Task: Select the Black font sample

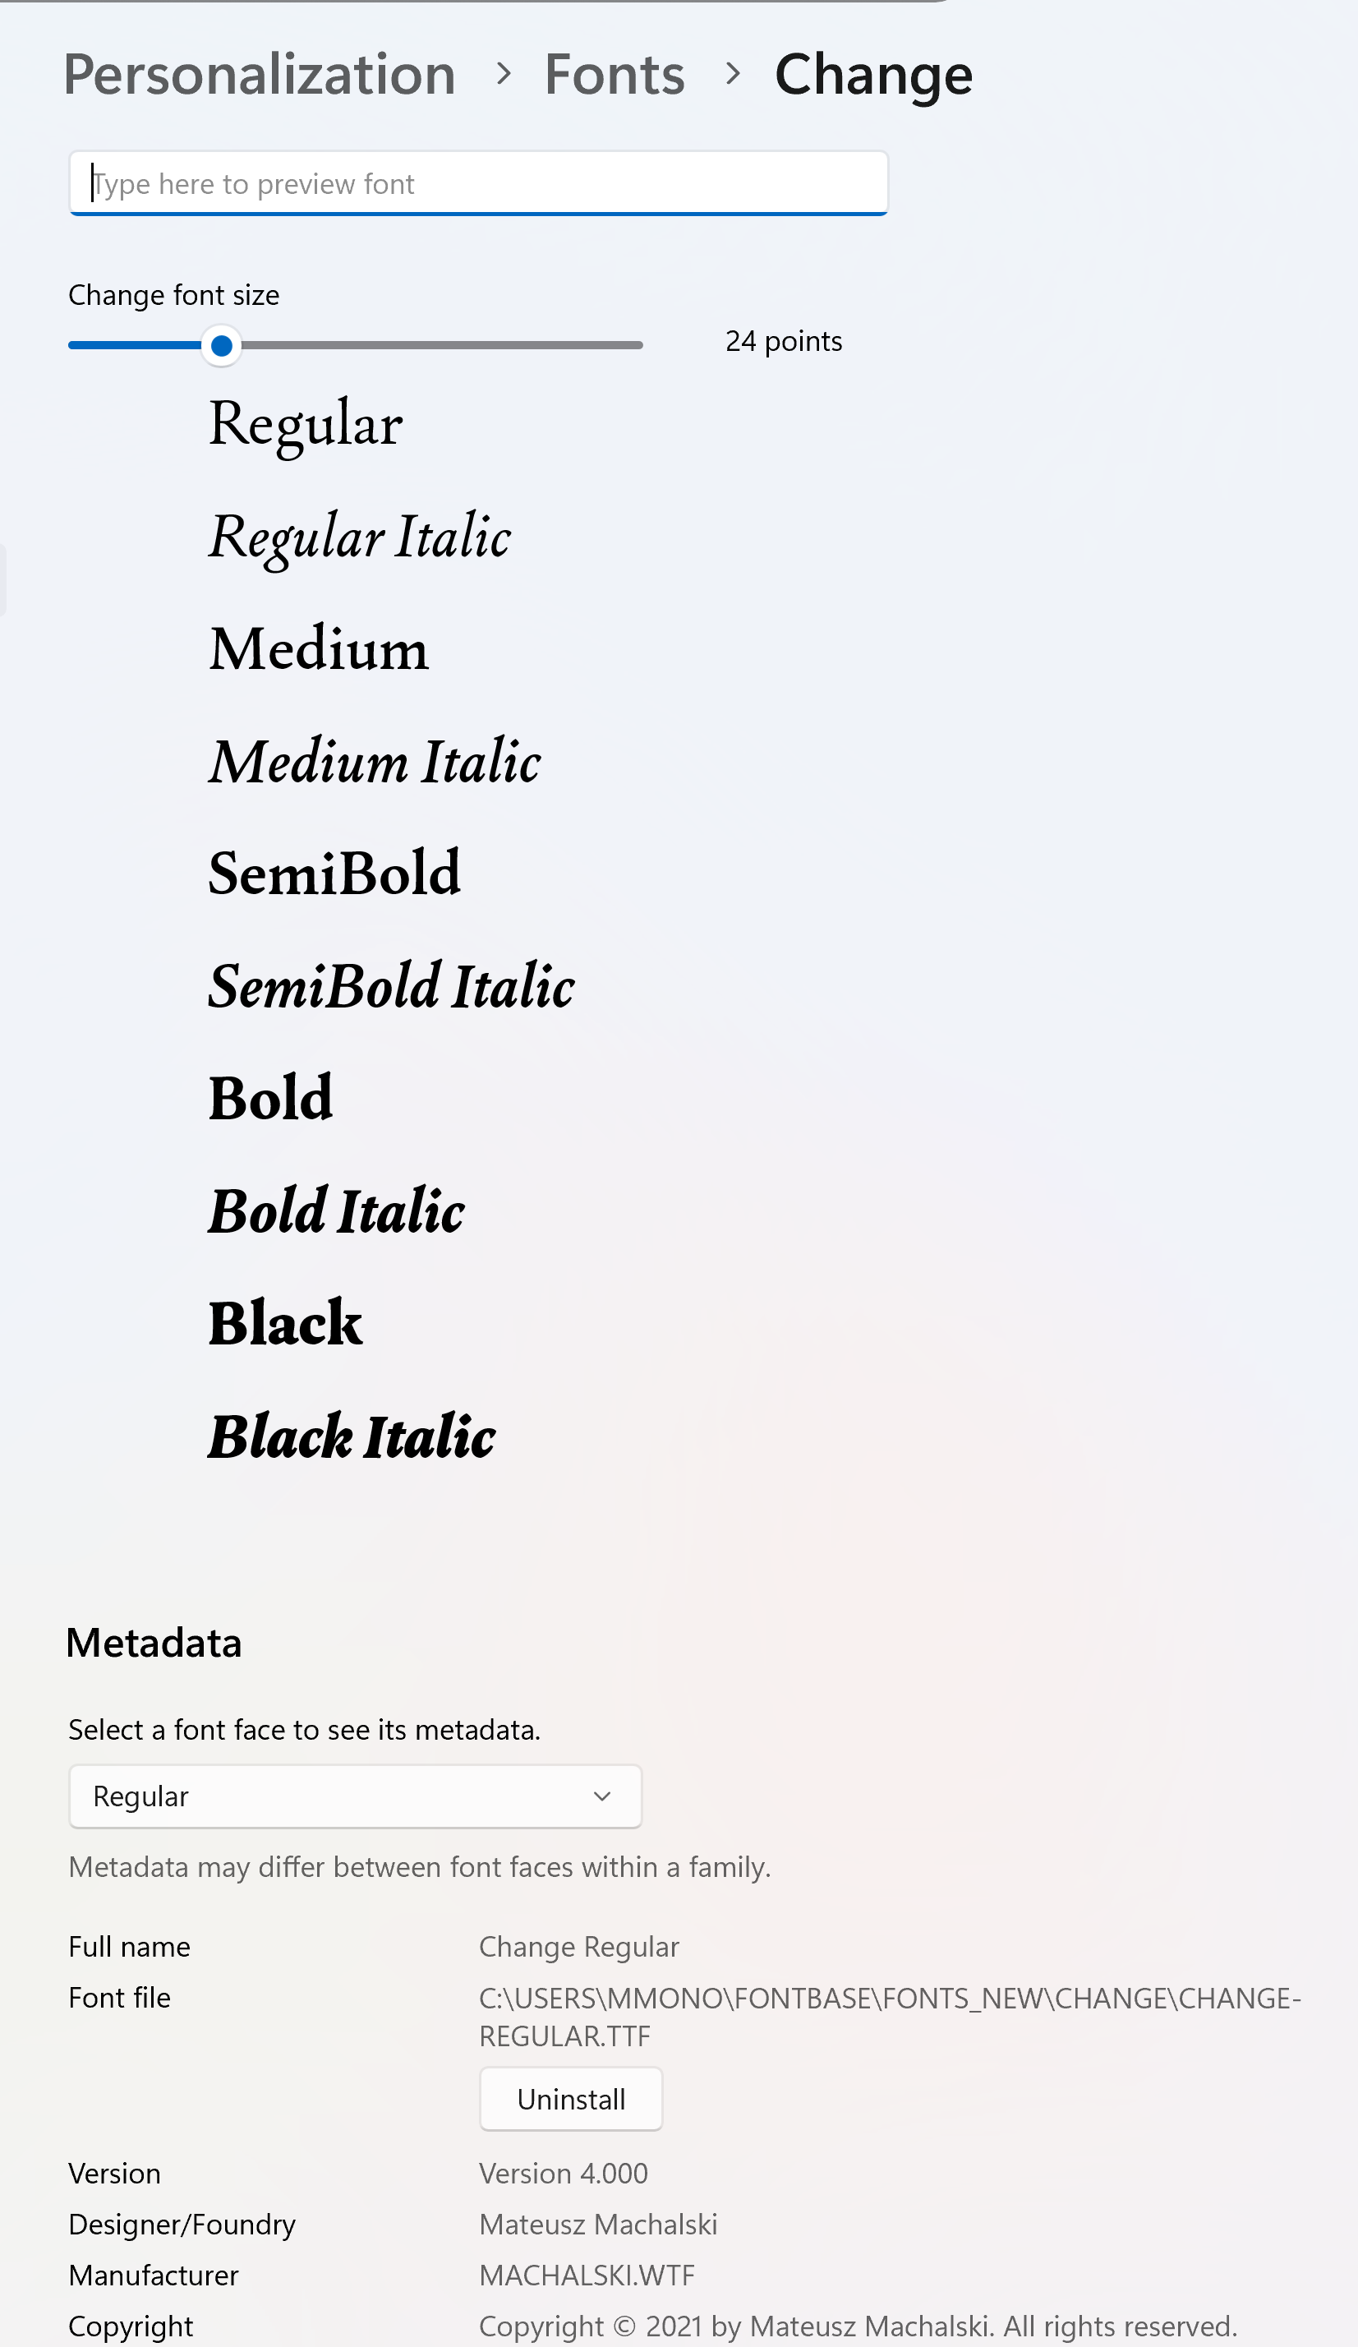Action: coord(285,1323)
